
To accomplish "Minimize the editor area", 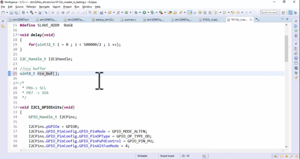I will tap(282, 19).
